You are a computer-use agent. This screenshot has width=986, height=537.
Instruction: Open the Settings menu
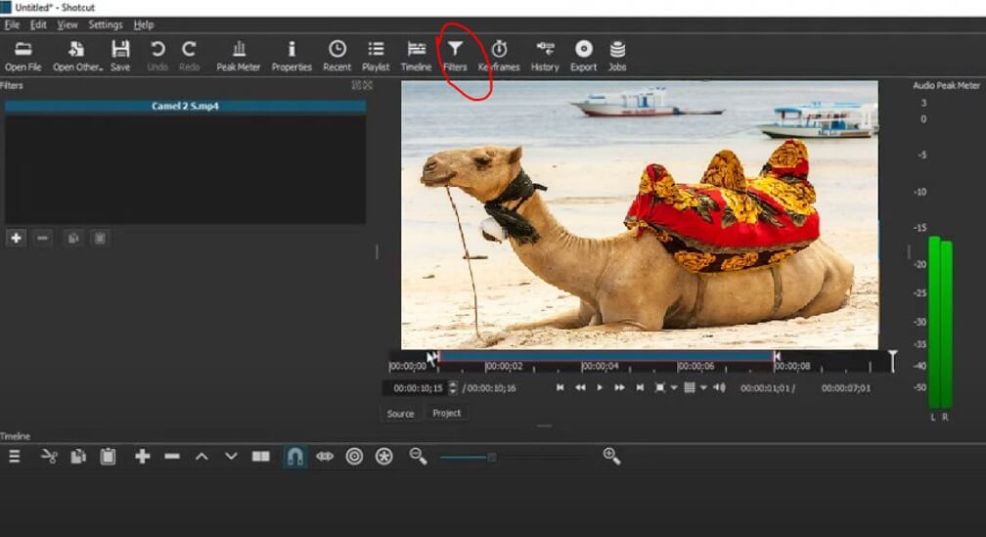point(105,24)
